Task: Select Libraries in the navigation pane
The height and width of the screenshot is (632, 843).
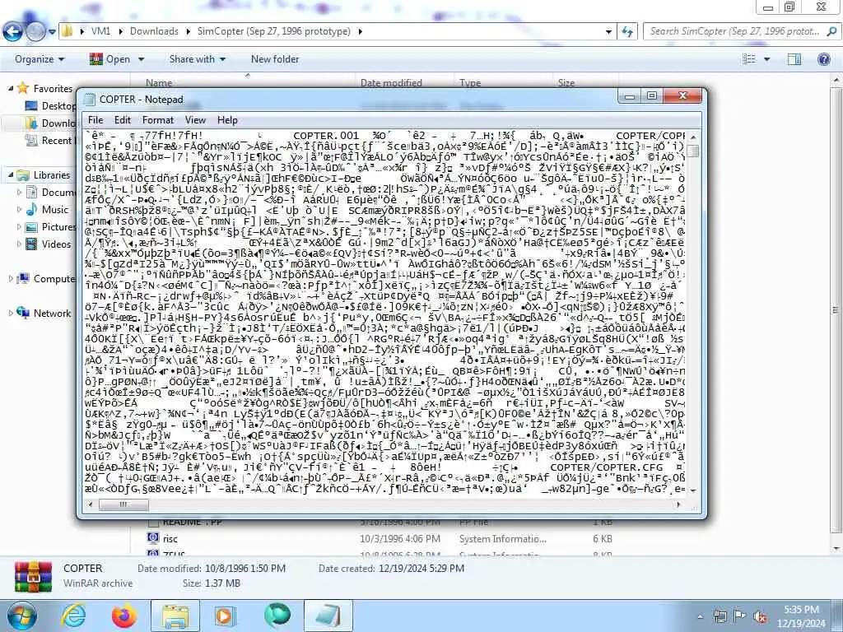Action: coord(52,174)
